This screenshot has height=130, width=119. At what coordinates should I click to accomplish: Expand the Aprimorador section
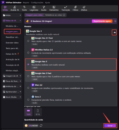point(12,92)
